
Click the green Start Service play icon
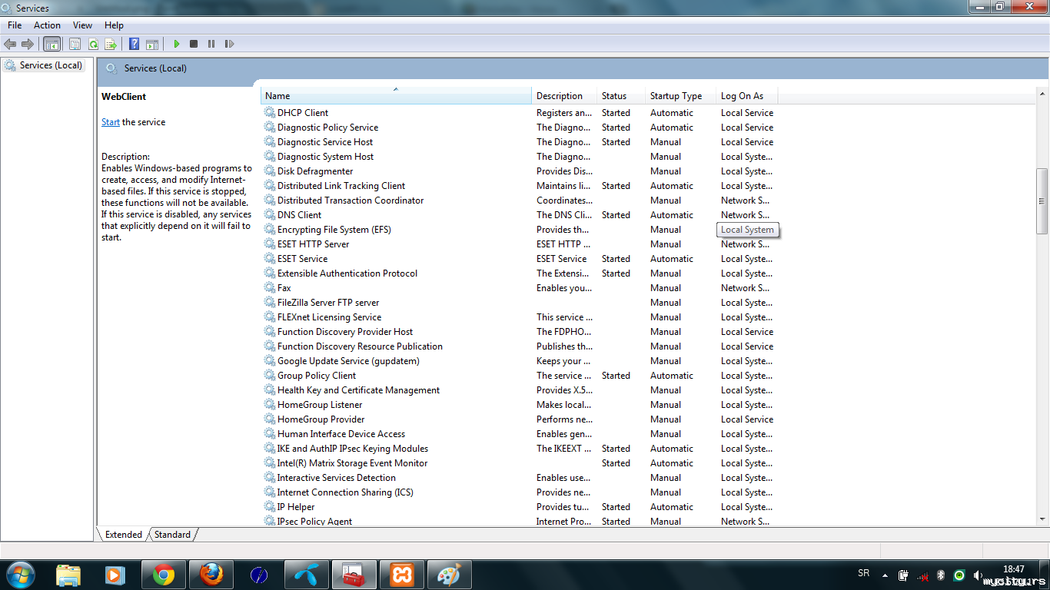point(176,44)
